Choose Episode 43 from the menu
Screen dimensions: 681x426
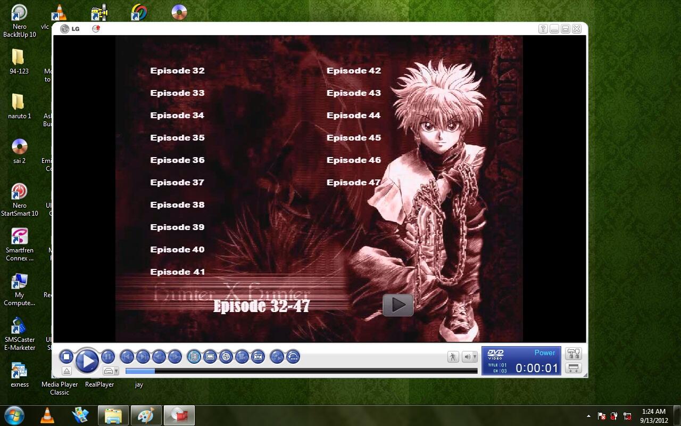354,93
